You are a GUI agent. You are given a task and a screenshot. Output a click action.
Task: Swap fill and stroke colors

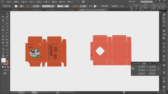[8, 59]
